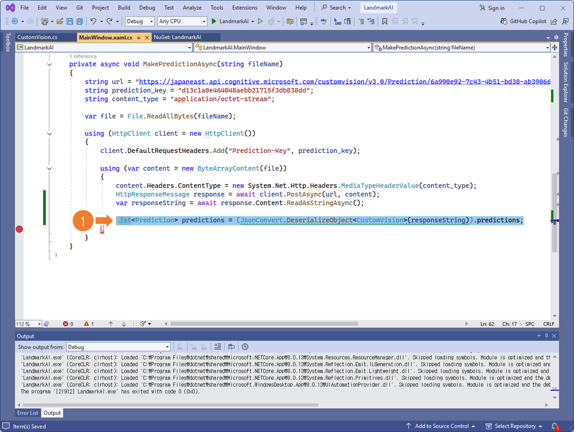The image size is (574, 432).
Task: Open the Solution Explorer side tab
Action: pos(566,82)
